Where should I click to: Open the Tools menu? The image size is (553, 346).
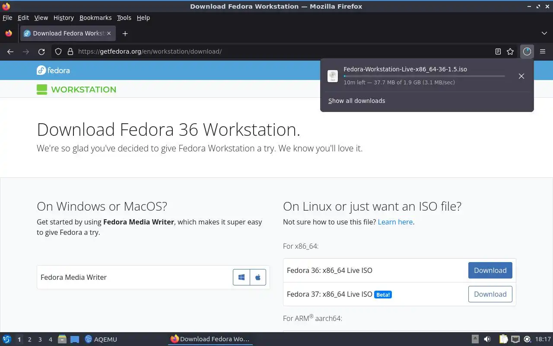(x=124, y=18)
